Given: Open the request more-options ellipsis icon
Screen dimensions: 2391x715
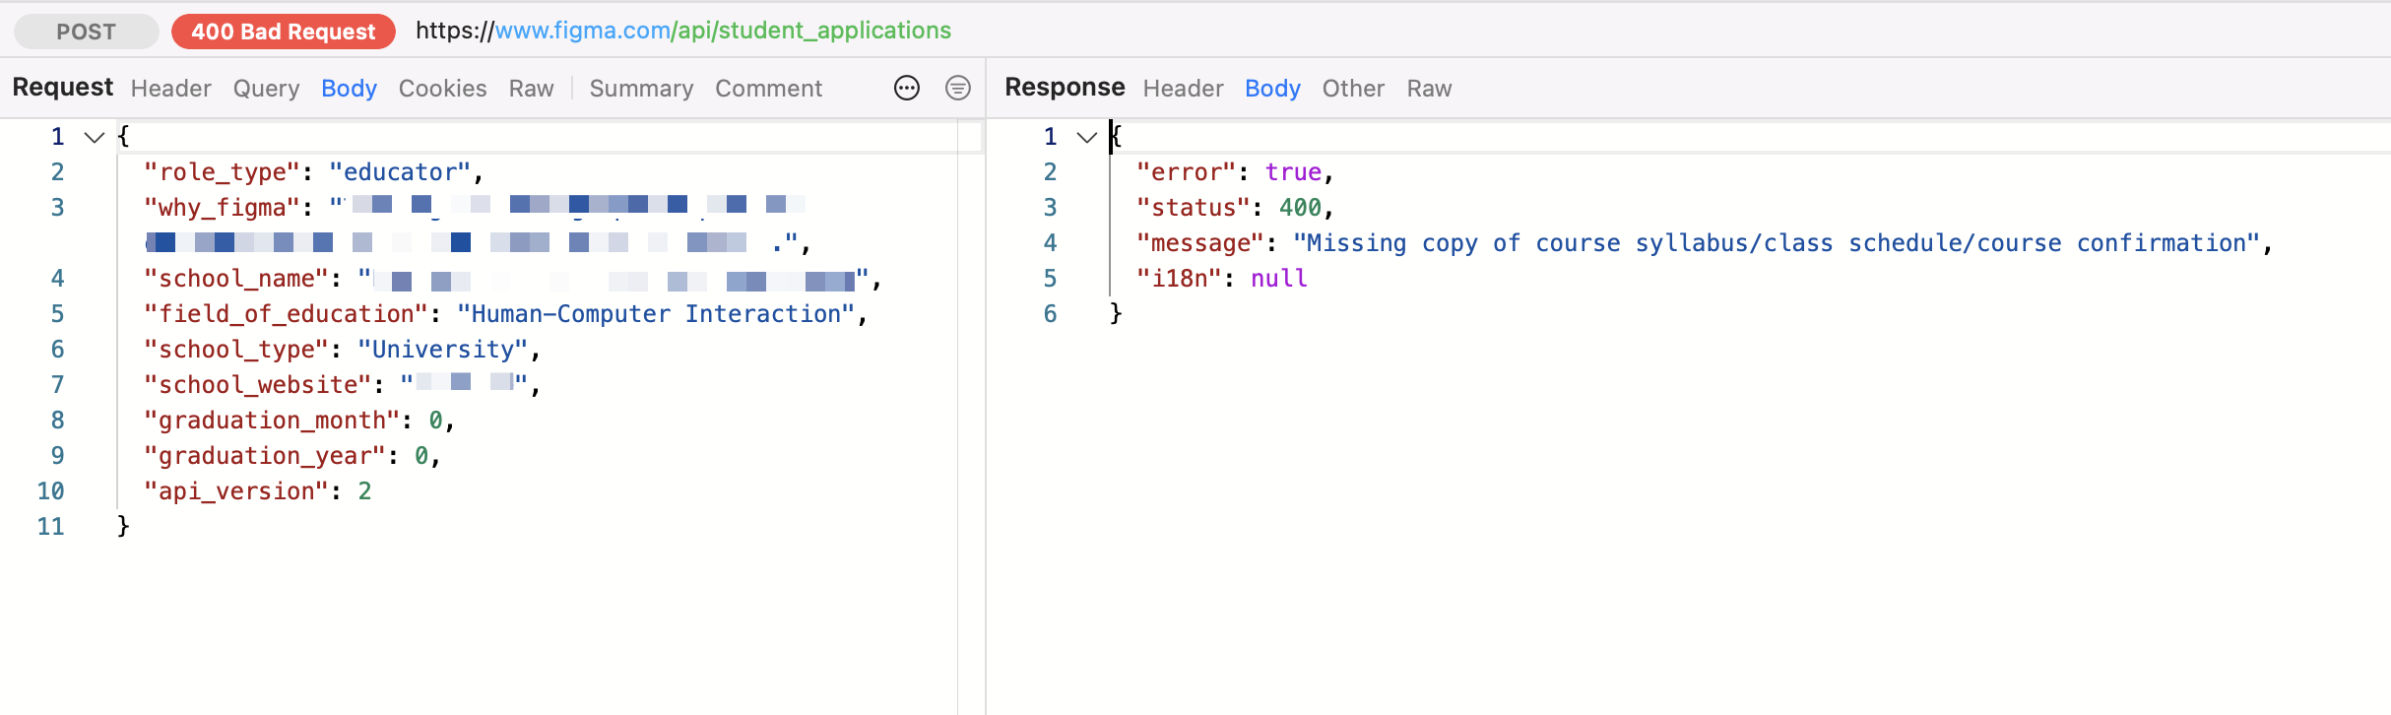Looking at the screenshot, I should click(906, 89).
